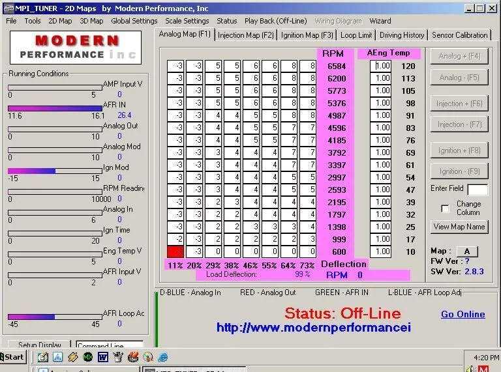Switch to the Sensor Calibration tab

(459, 35)
